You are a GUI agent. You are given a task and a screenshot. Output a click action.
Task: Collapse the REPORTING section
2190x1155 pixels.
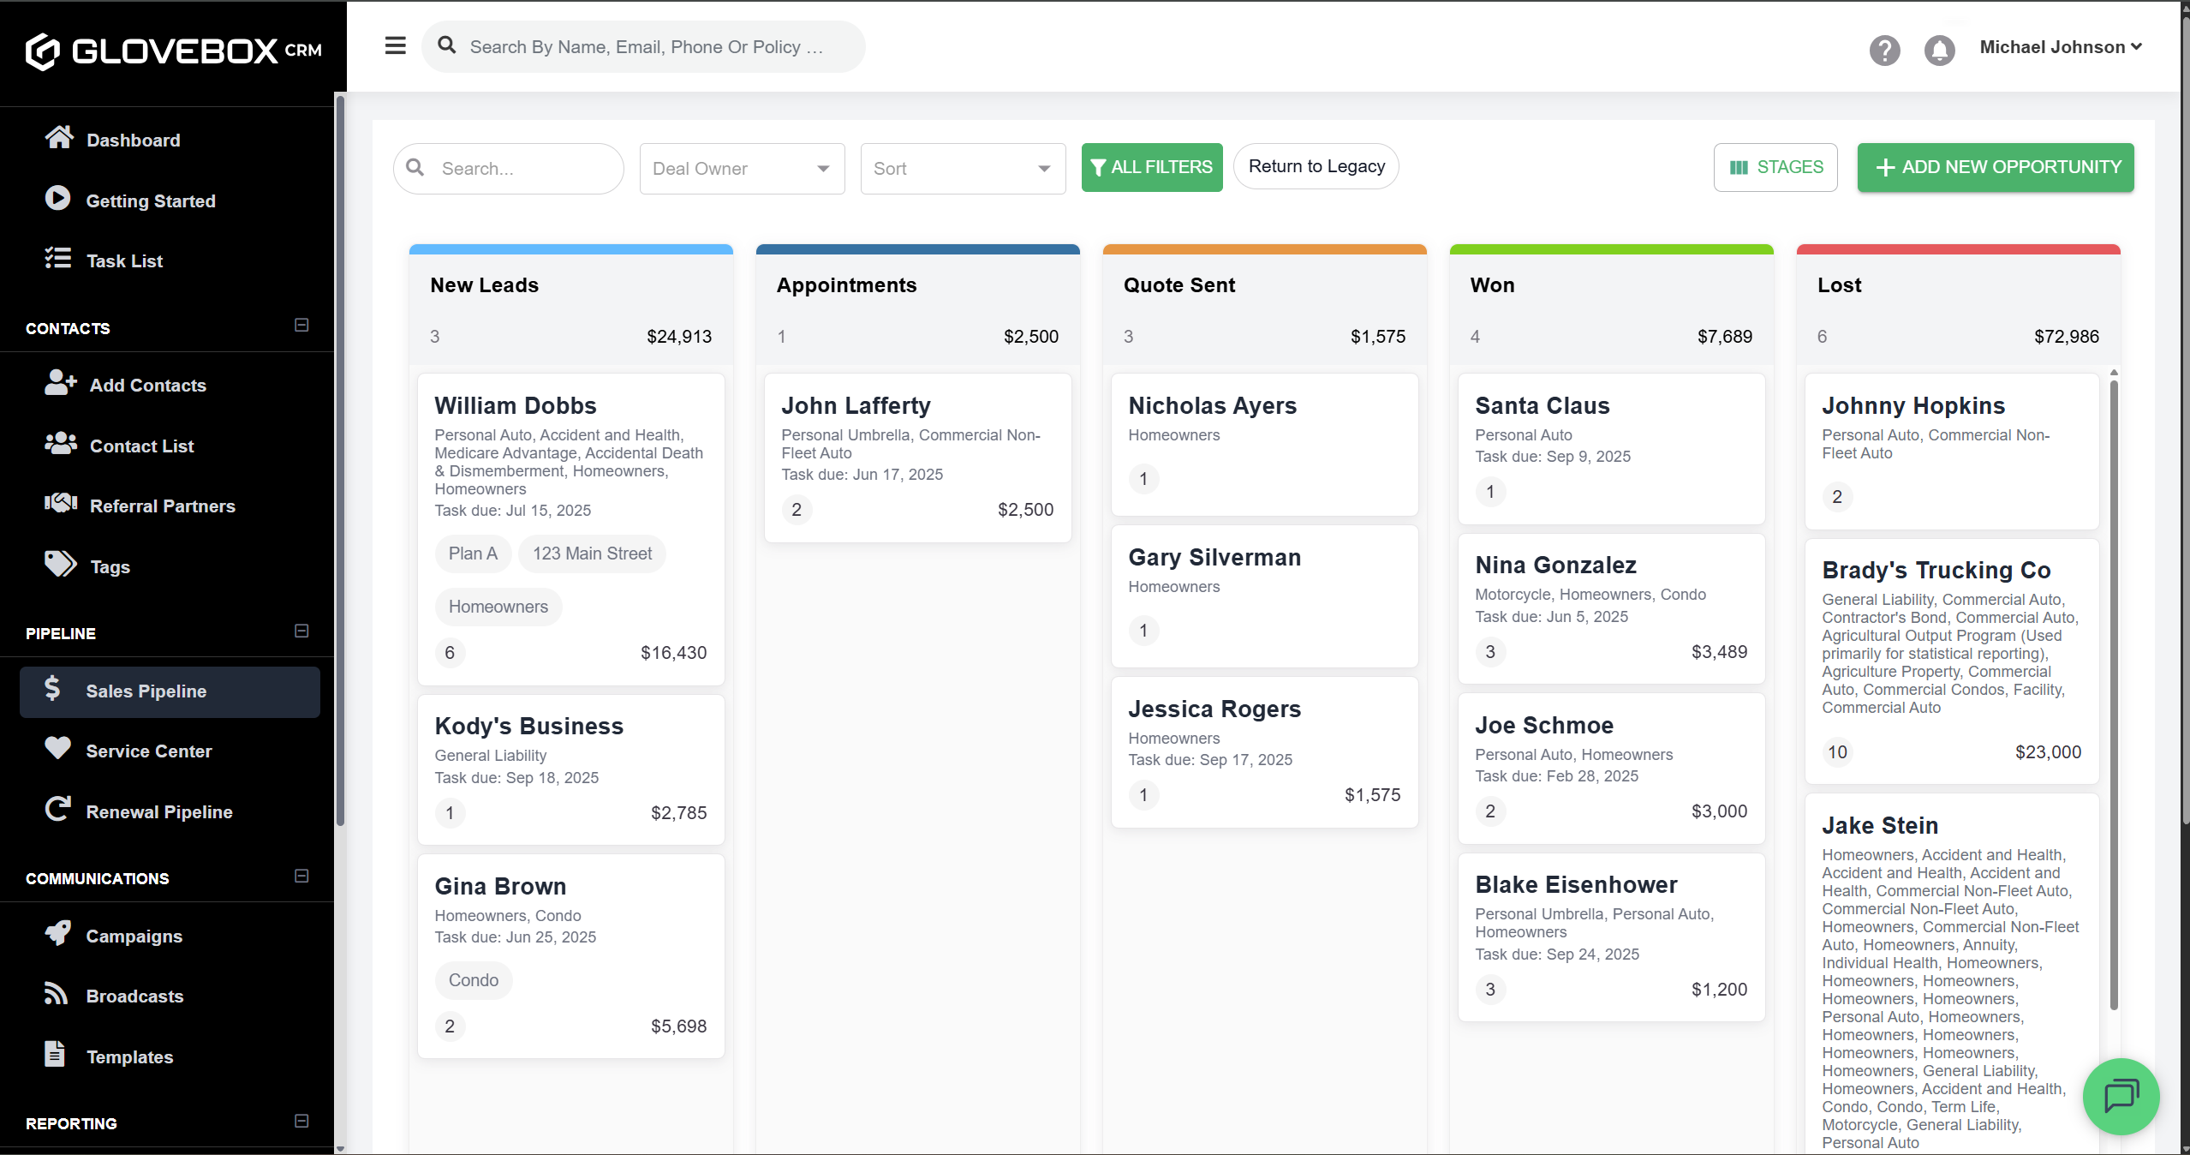click(301, 1122)
